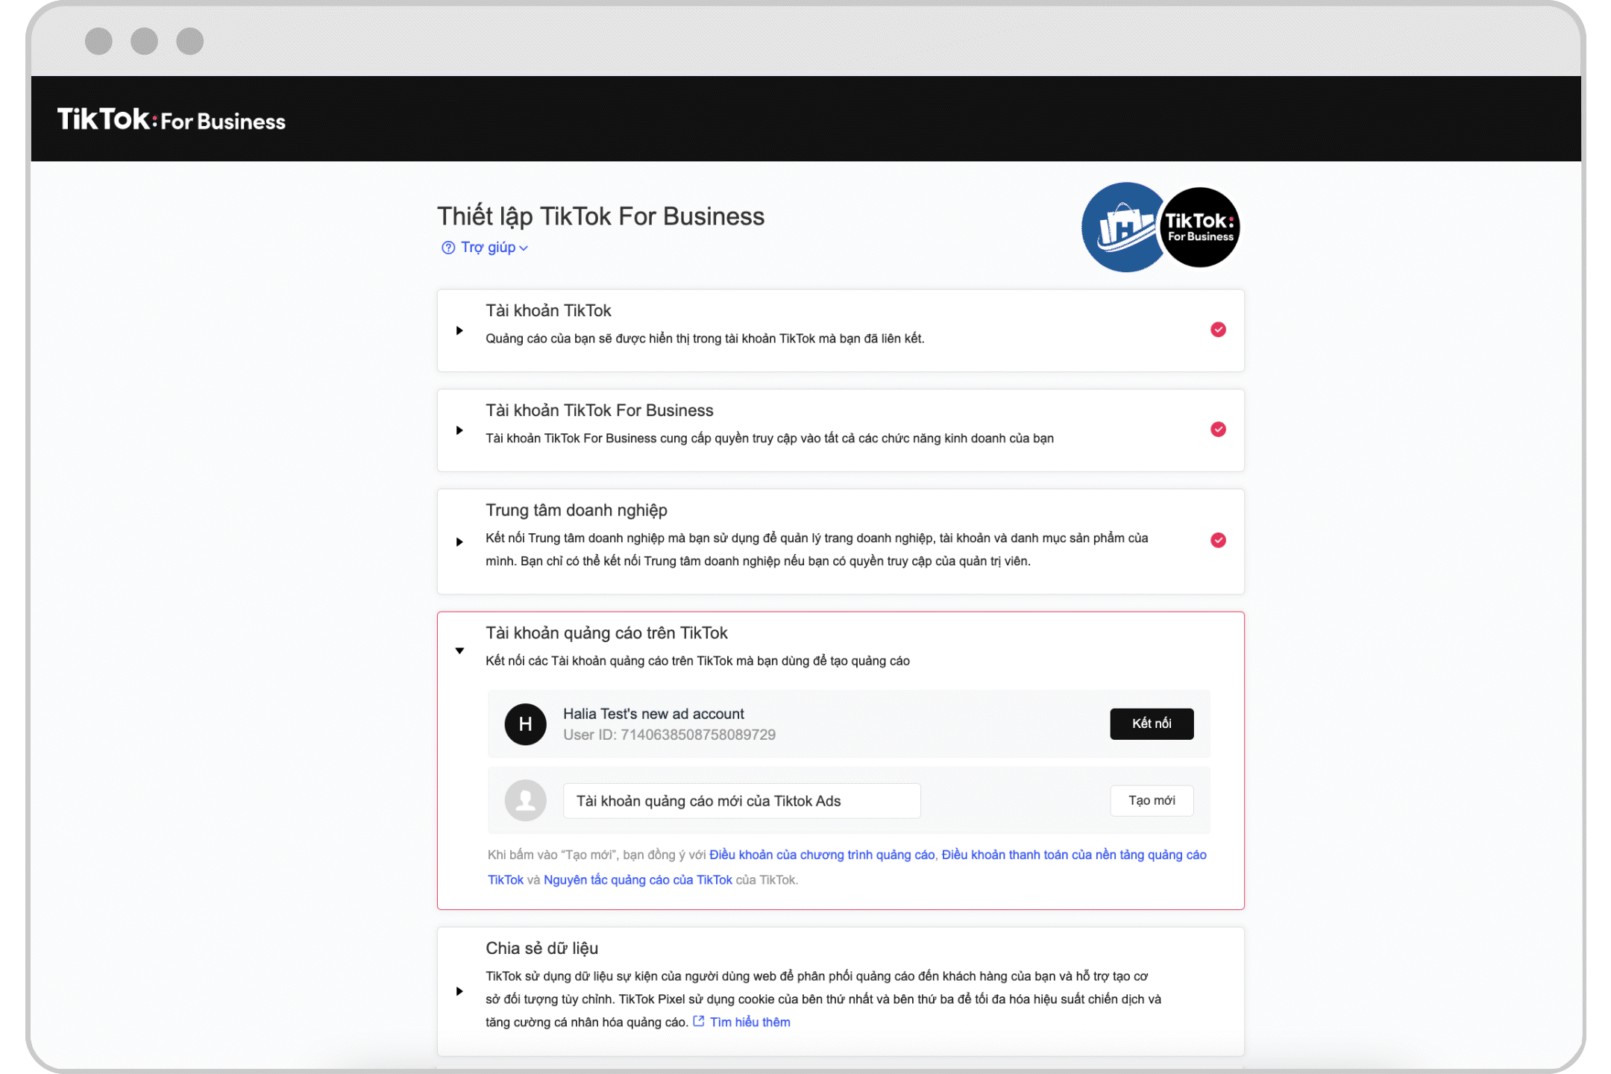Collapse Tài khoản quảng cáo trên TikTok section

coord(459,650)
